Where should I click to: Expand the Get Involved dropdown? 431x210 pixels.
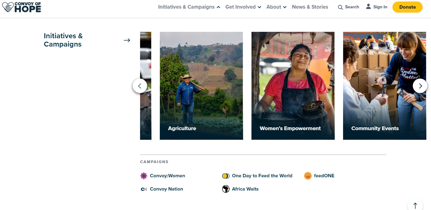[x=243, y=7]
